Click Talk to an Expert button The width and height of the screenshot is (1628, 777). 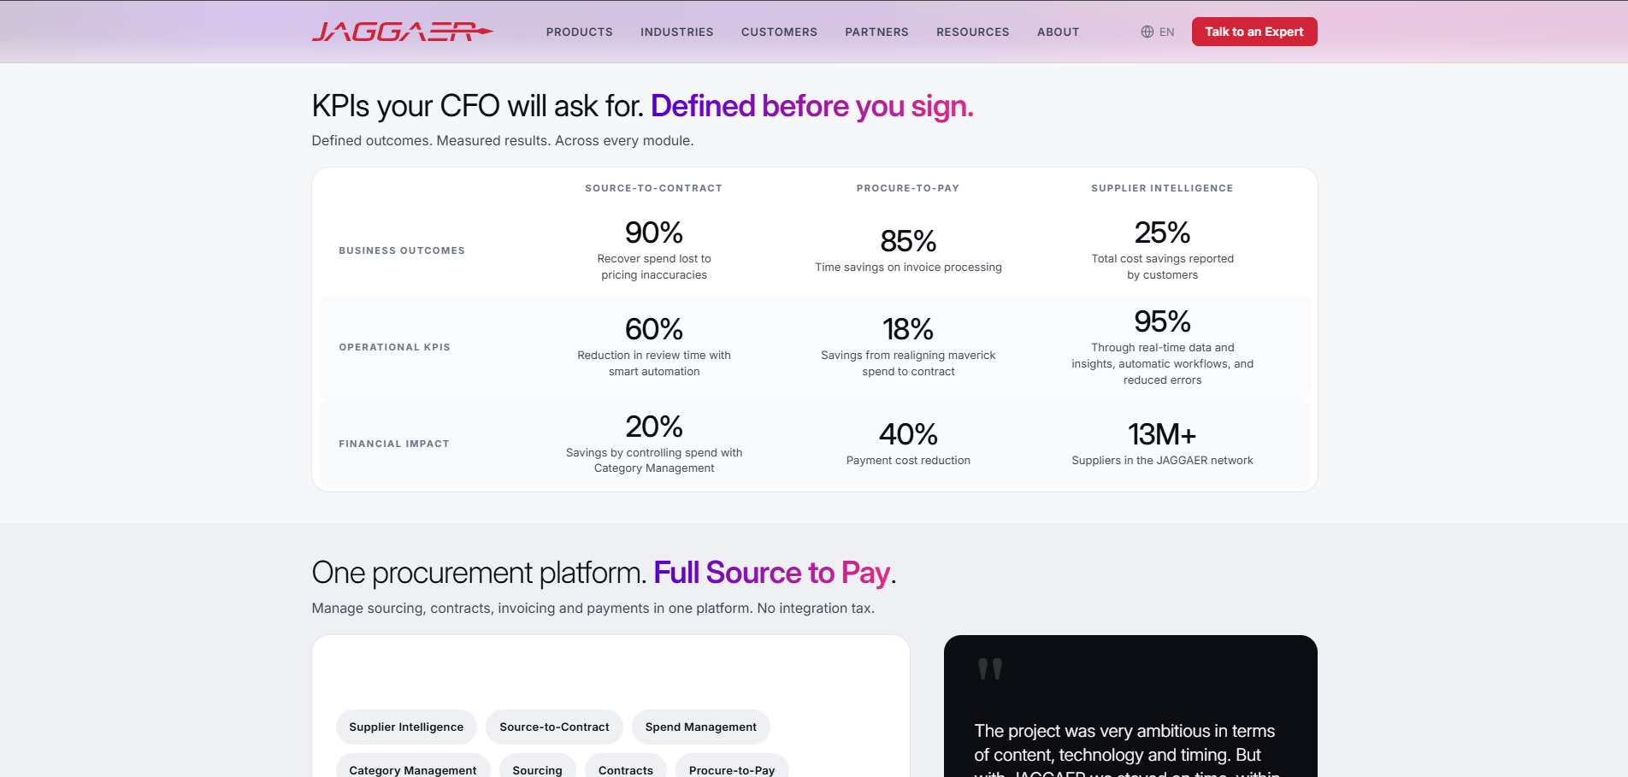click(x=1254, y=32)
